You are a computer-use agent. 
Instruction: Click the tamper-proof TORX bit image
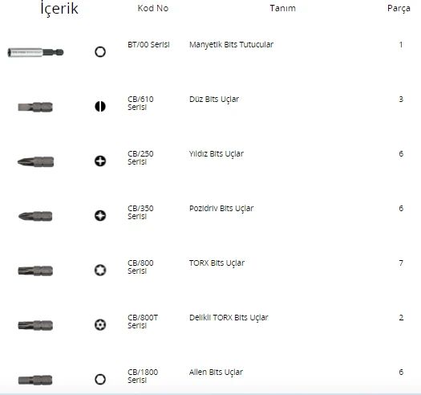click(35, 325)
